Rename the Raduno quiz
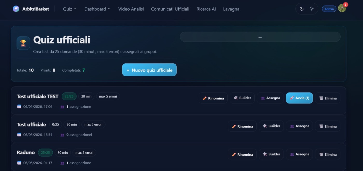The height and width of the screenshot is (171, 363). [242, 154]
